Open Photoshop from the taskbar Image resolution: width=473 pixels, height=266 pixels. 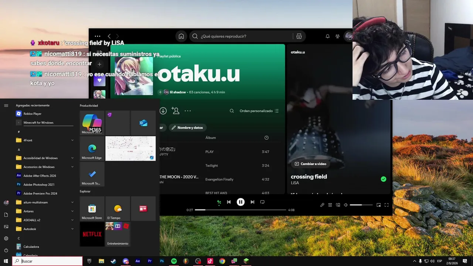click(162, 261)
